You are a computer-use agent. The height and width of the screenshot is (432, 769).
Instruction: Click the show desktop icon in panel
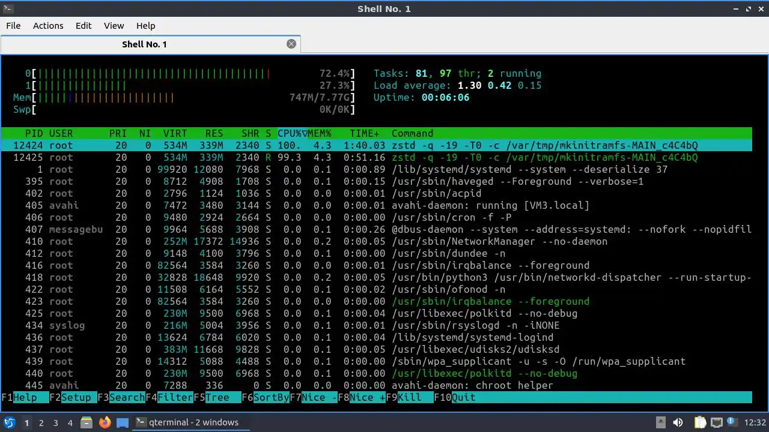pos(123,422)
